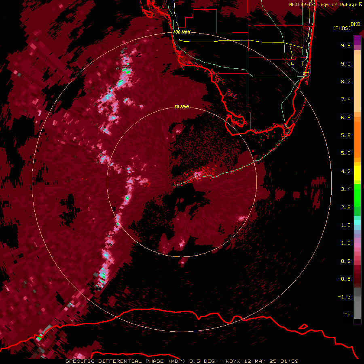Click the orange segment of the color bar
This screenshot has width=364, height=364.
coord(357,139)
